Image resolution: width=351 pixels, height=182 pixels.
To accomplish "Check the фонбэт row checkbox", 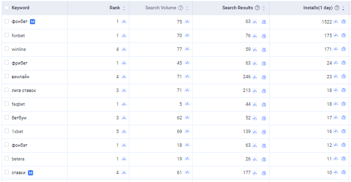I will 7,145.
